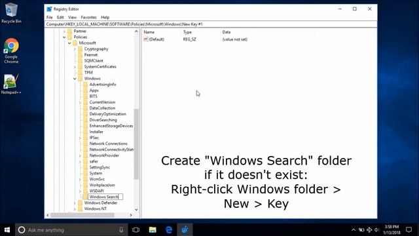The width and height of the screenshot is (419, 236).
Task: Click the (Default) value string icon
Action: tap(146, 39)
